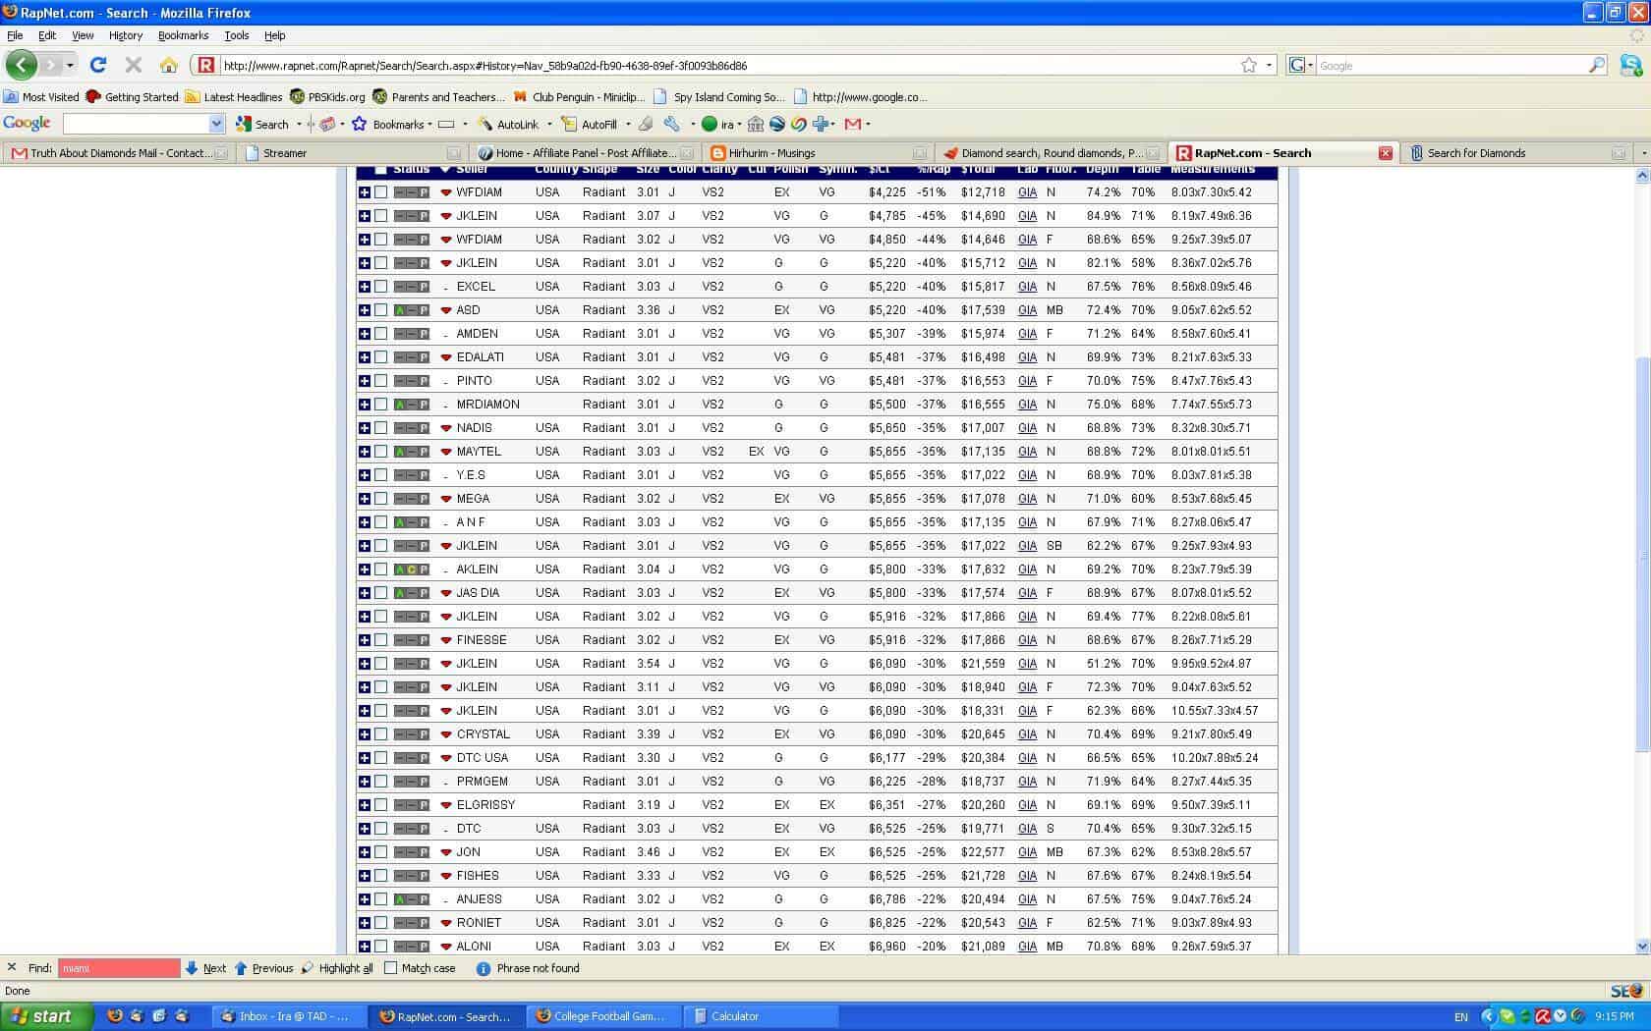Screen dimensions: 1651x1031
Task: Reload the page using the refresh icon
Action: (97, 65)
